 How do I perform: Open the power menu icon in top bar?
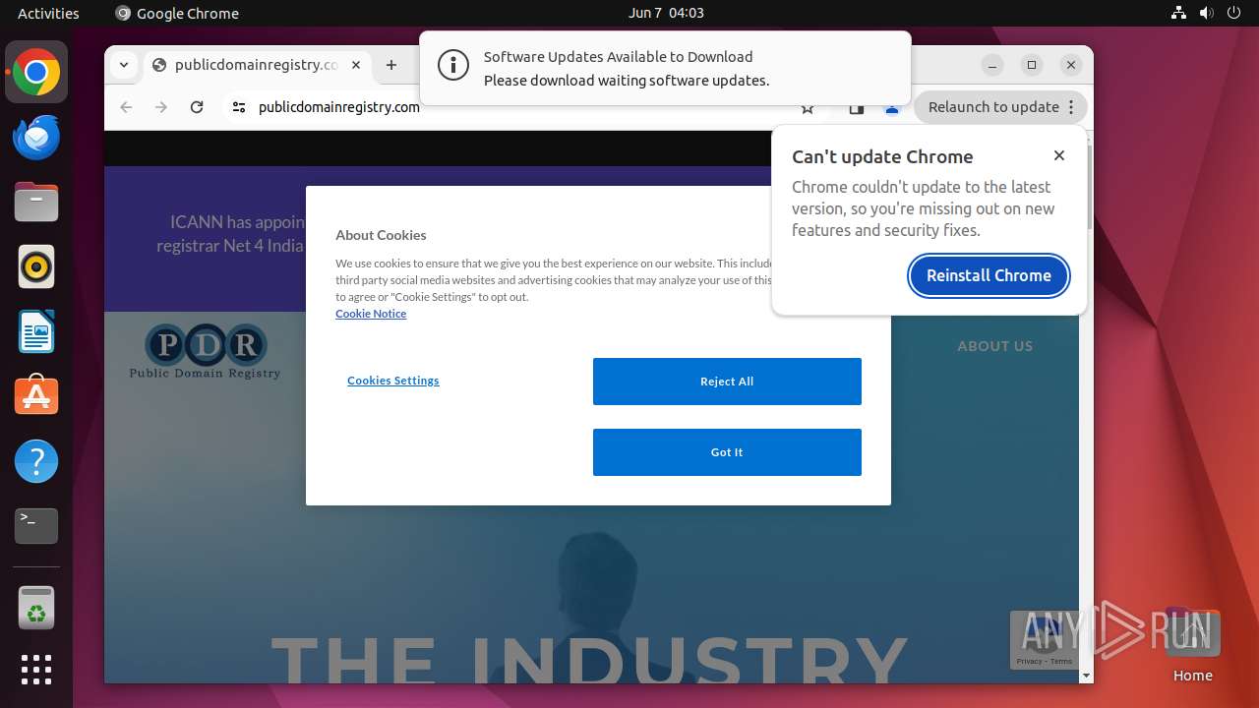(x=1234, y=13)
